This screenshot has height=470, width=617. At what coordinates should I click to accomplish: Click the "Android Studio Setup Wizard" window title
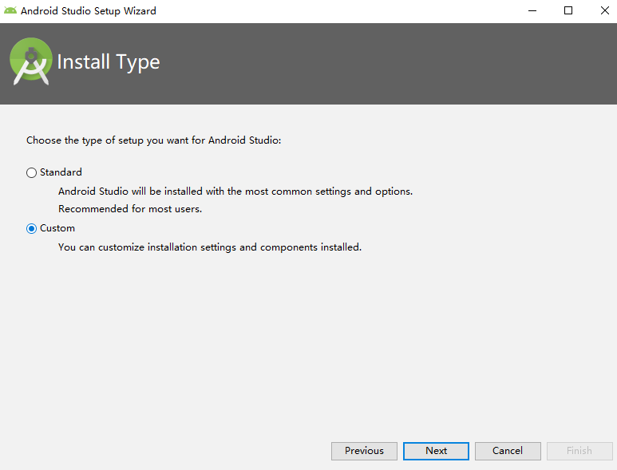89,11
